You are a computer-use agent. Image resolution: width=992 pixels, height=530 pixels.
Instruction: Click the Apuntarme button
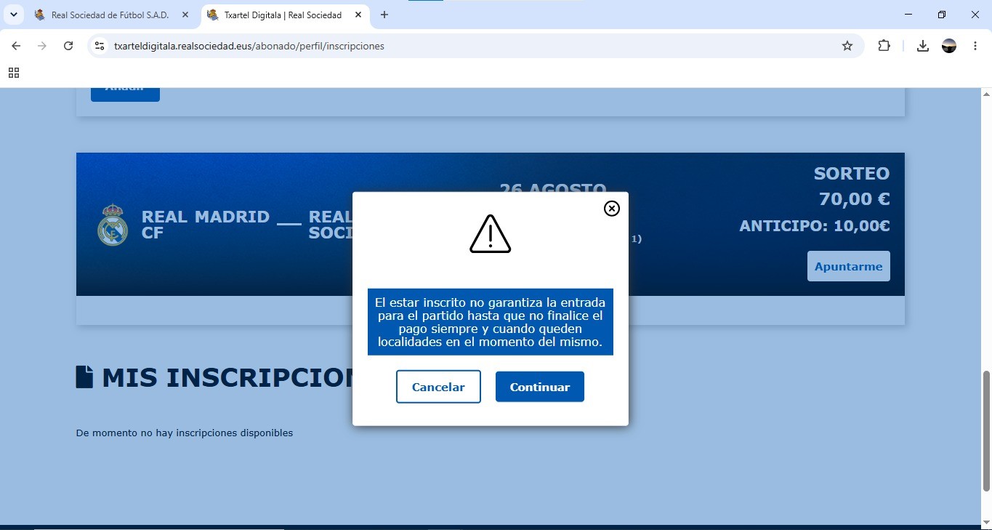click(x=848, y=266)
